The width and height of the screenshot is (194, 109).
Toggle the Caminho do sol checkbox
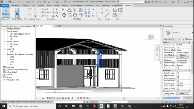[178, 68]
